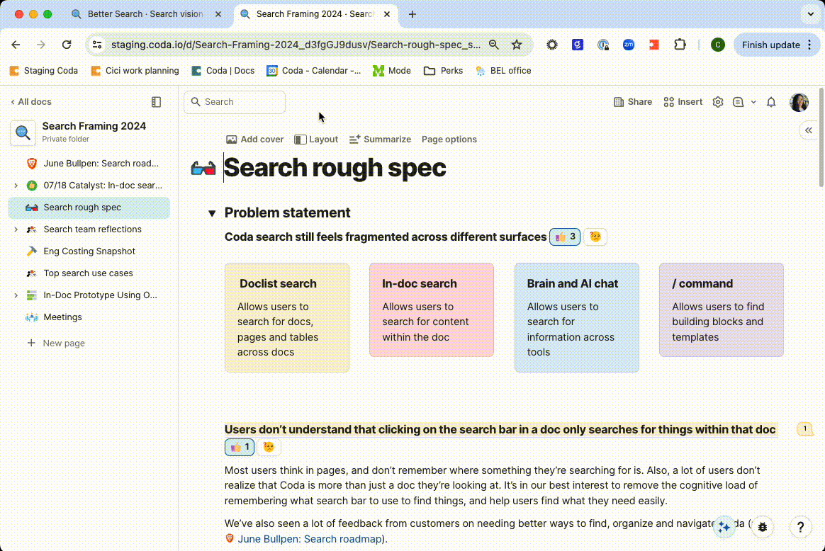Expand In-Doc Prototype page subpages

(16, 295)
